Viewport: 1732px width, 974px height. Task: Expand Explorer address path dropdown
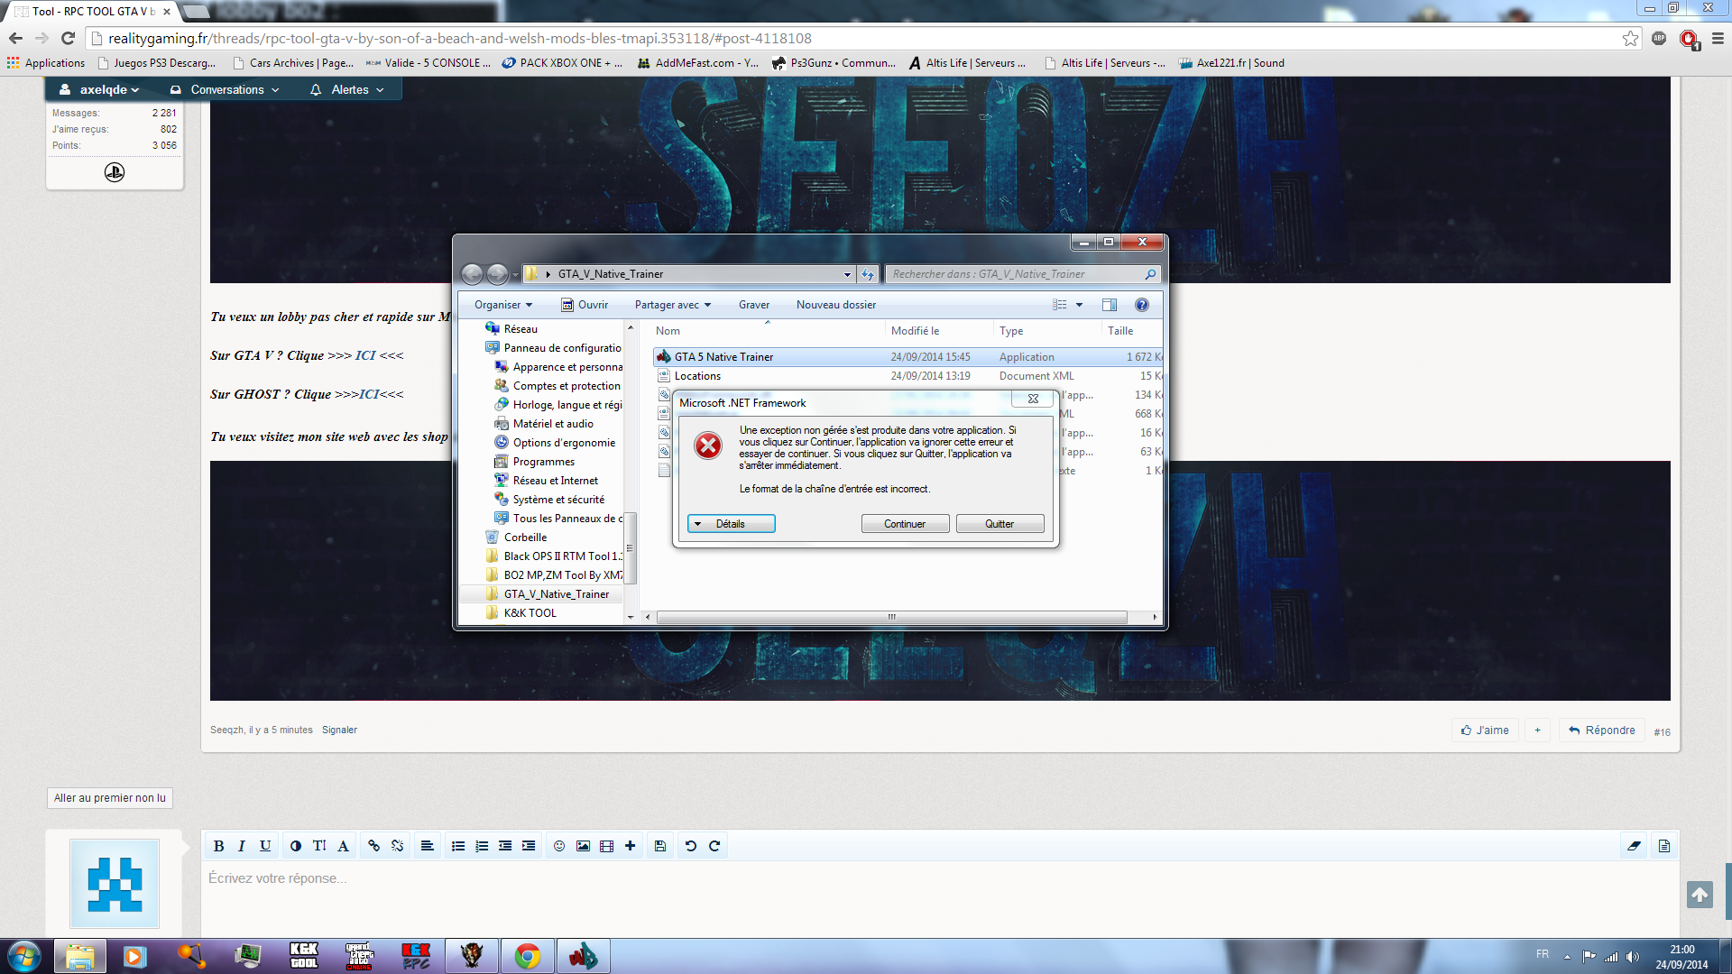point(847,274)
